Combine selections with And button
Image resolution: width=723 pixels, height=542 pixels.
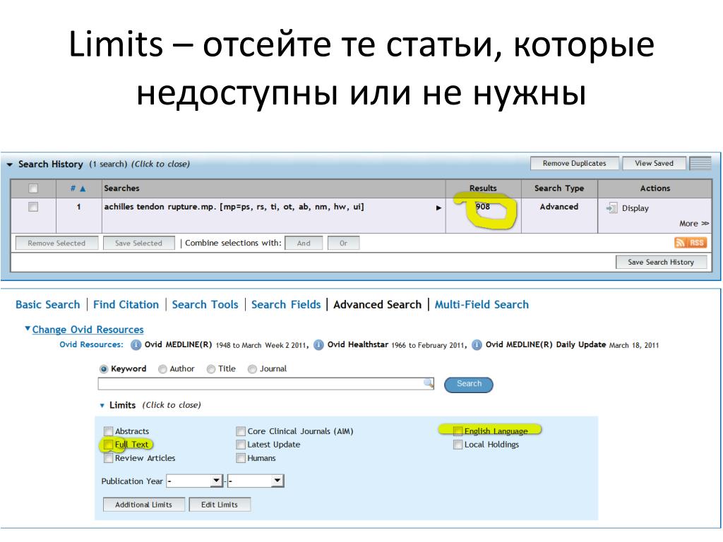304,243
